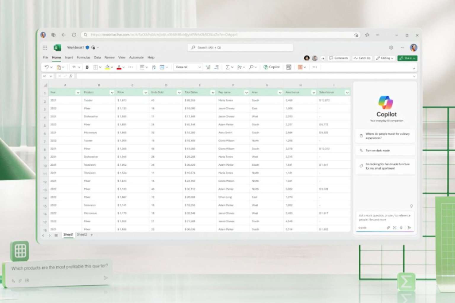Open the font size 11 dropdown
This screenshot has height=303, width=455.
click(76, 67)
